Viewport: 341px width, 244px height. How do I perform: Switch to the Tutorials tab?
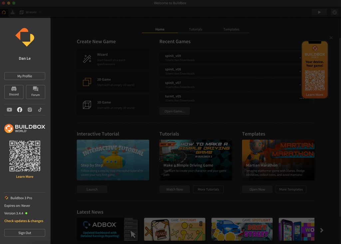[x=195, y=29]
